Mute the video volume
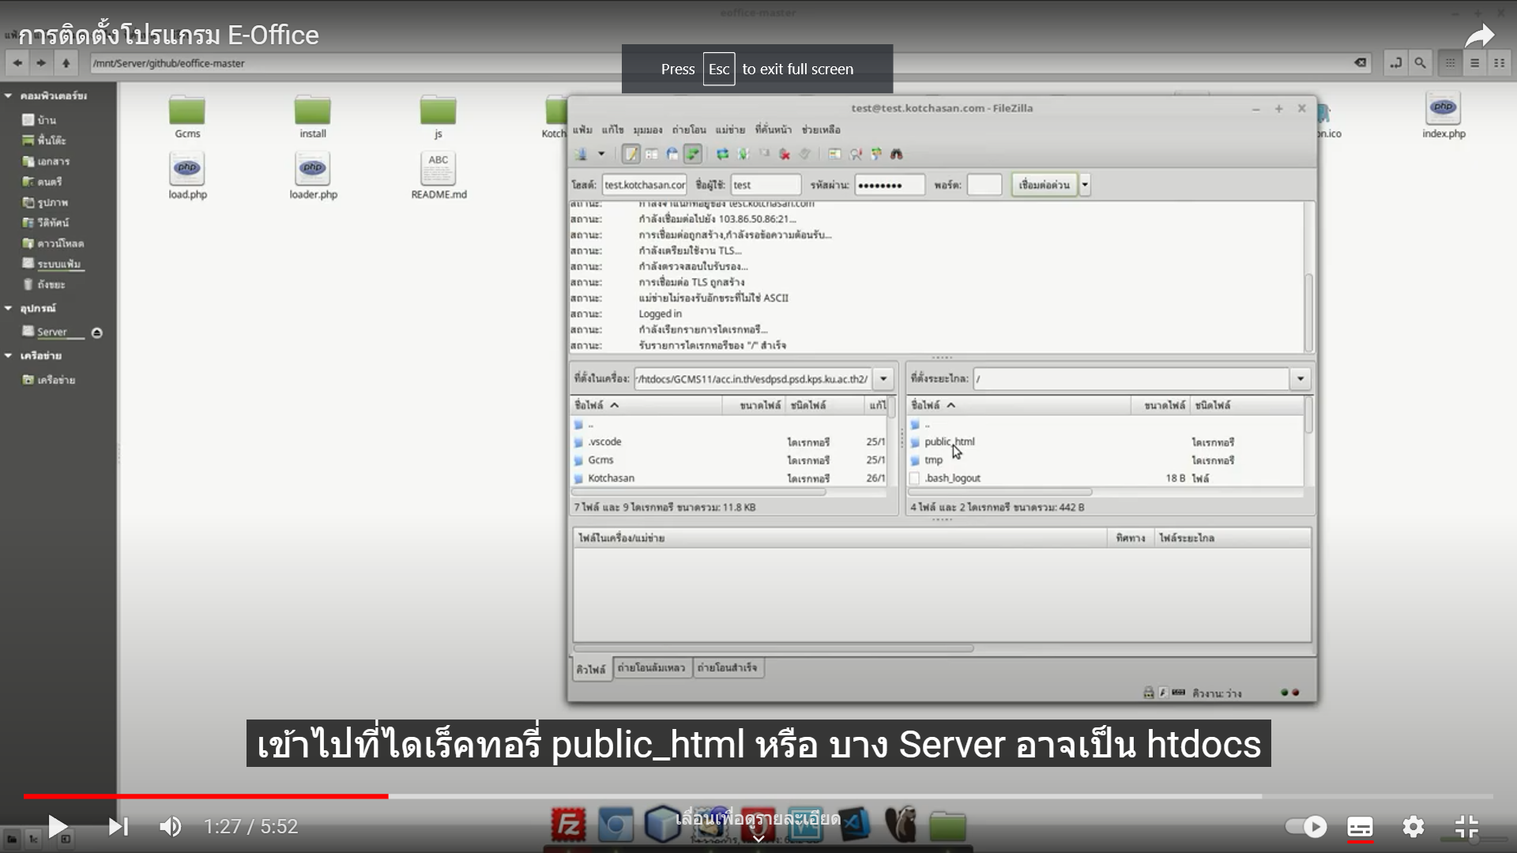This screenshot has height=853, width=1517. [x=171, y=827]
